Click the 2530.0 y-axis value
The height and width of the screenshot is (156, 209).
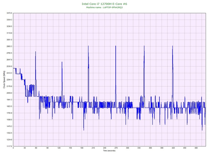pyautogui.click(x=9, y=67)
